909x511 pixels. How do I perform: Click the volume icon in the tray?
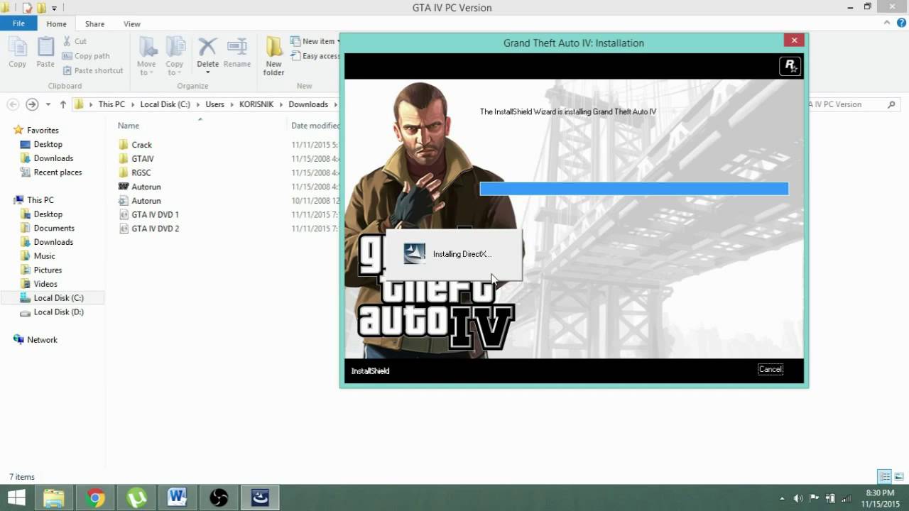point(798,498)
